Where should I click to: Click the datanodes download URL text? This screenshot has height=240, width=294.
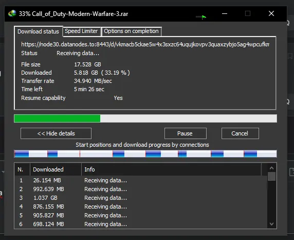click(x=145, y=44)
